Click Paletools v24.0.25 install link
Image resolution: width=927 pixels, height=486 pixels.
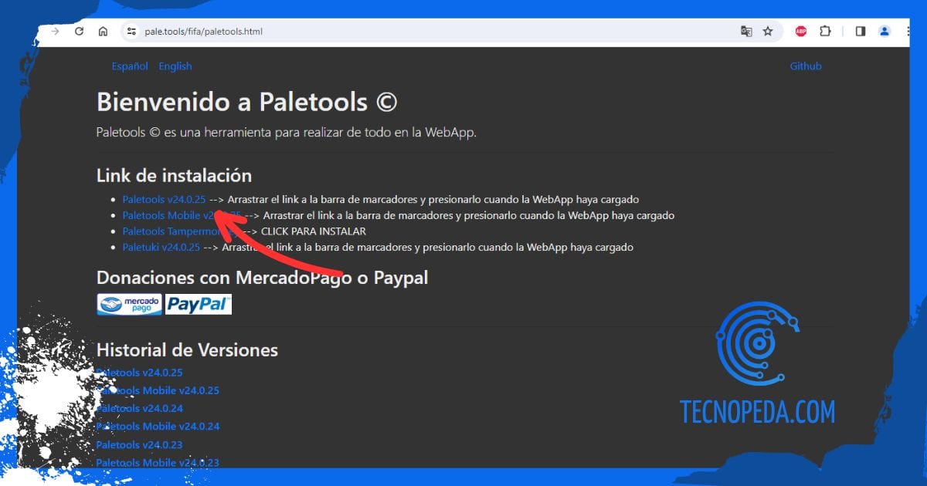(x=164, y=199)
